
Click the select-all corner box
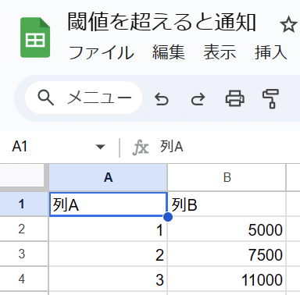(x=23, y=177)
